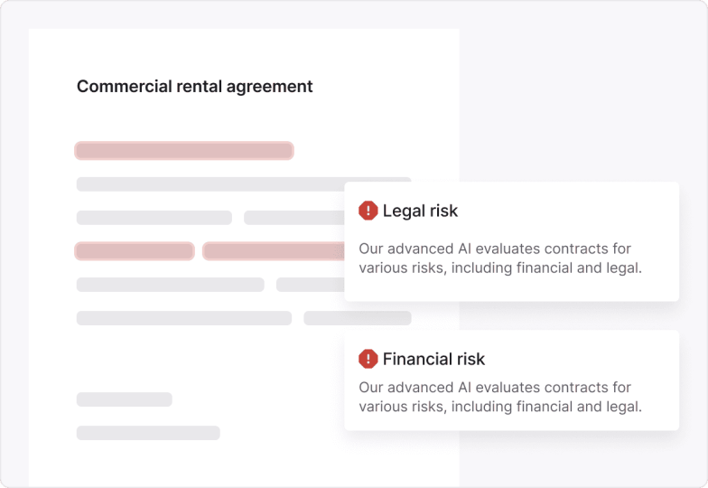Viewport: 708px width, 488px height.
Task: Click the description paragraph under Legal risk
Action: click(499, 258)
